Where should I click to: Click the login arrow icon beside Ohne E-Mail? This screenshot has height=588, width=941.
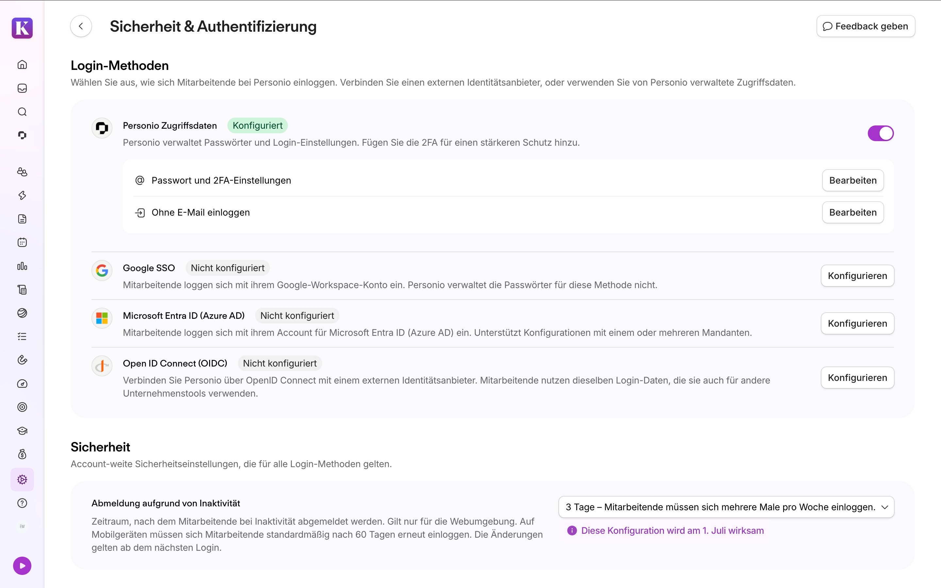pyautogui.click(x=140, y=213)
